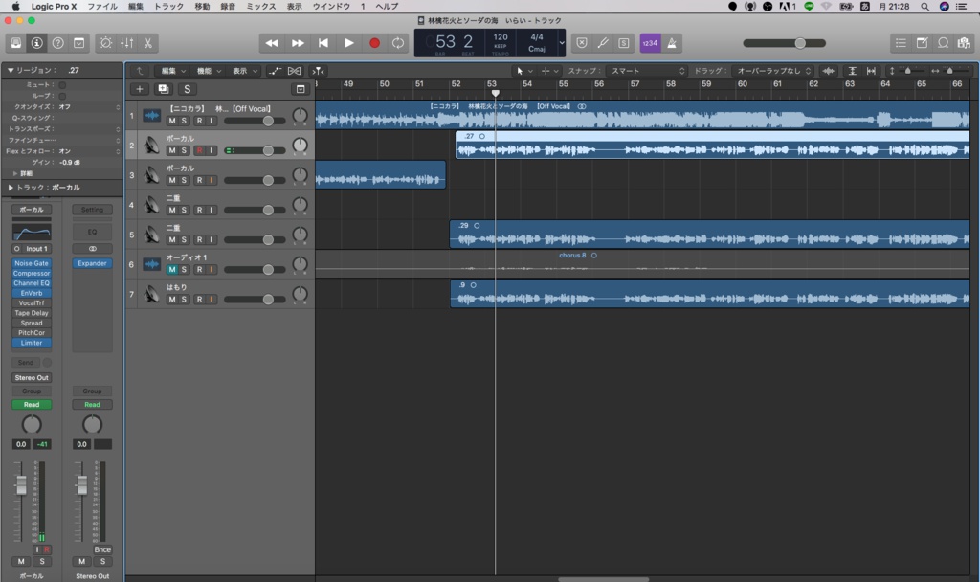
Task: Open the Noise Gate plugin slot
Action: [x=32, y=264]
